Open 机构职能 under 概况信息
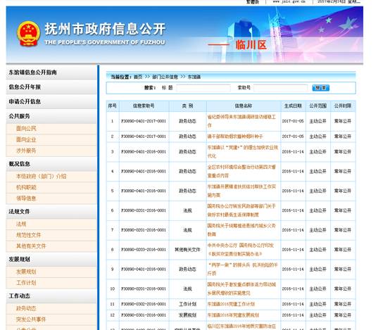Screen dimensions: 390x330 (x=26, y=187)
